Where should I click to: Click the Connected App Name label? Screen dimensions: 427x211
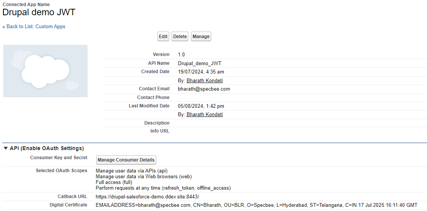[26, 4]
